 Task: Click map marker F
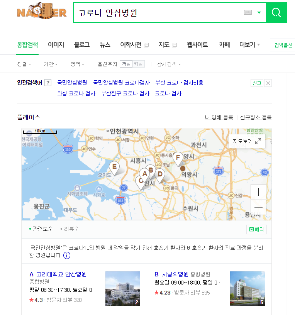click(178, 158)
